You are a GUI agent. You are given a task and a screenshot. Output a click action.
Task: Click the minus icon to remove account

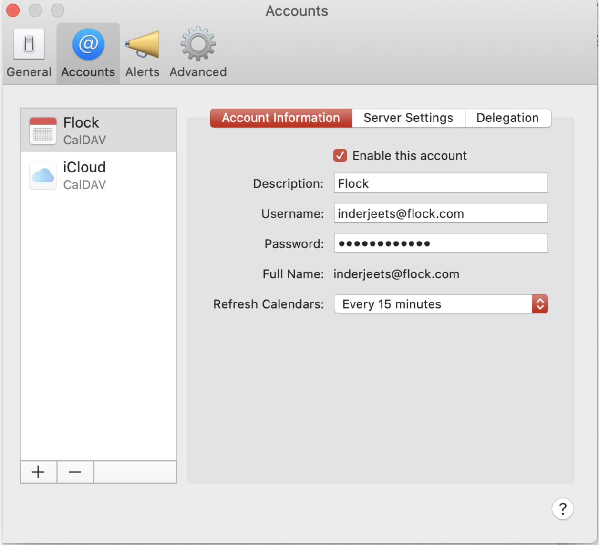pos(75,472)
